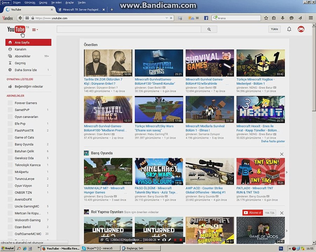The image size is (316, 252).
Task: Open Bandicam recording bar dropdown arrow
Action: pos(159,240)
